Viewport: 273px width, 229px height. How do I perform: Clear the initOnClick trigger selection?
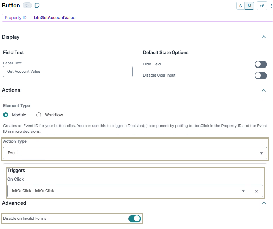[256, 191]
